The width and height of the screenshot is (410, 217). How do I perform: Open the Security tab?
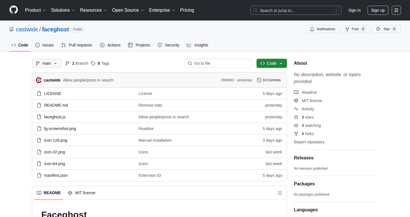[169, 45]
